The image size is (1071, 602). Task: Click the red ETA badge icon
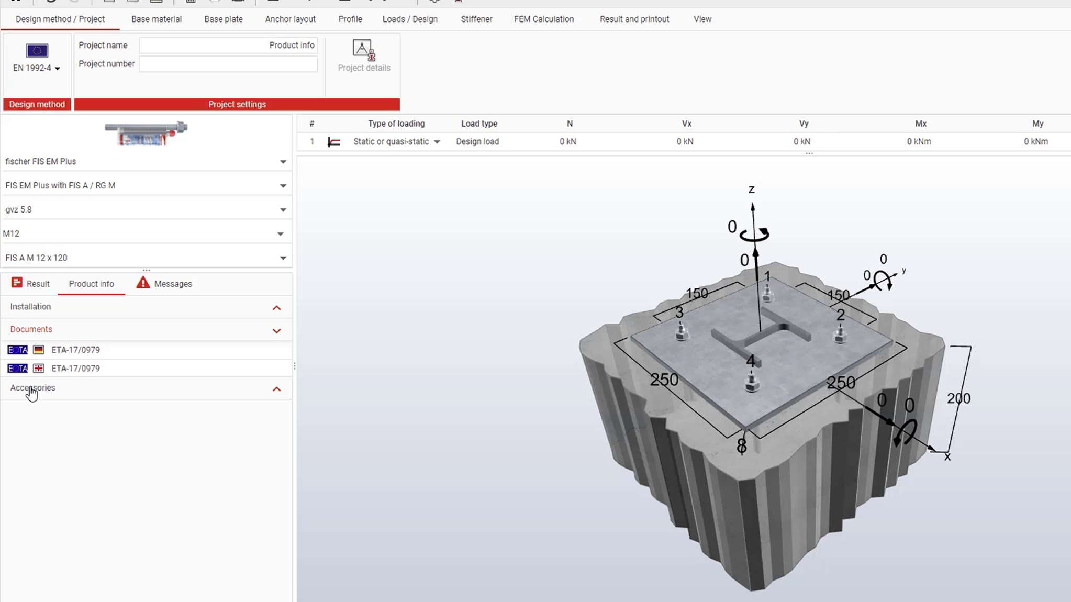(x=17, y=349)
